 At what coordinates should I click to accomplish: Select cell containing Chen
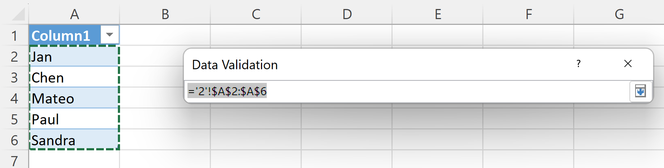pyautogui.click(x=74, y=77)
